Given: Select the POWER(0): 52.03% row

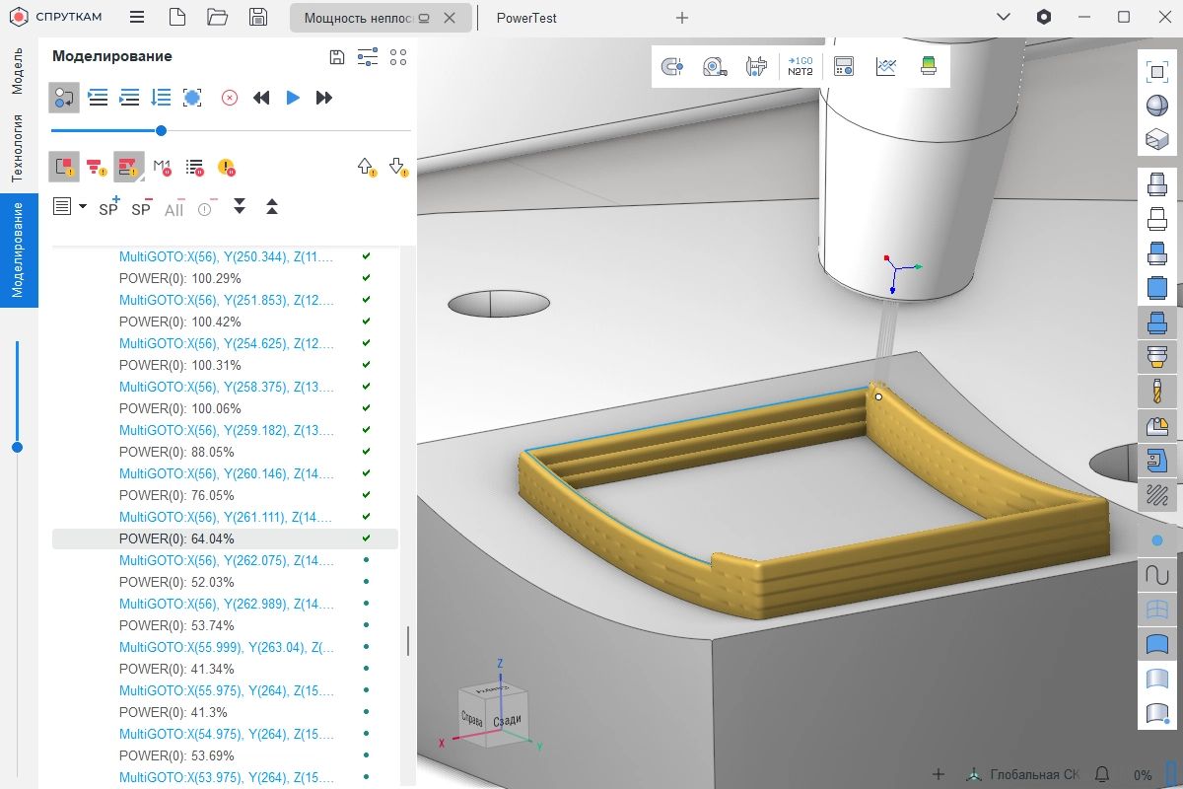Looking at the screenshot, I should [x=179, y=582].
